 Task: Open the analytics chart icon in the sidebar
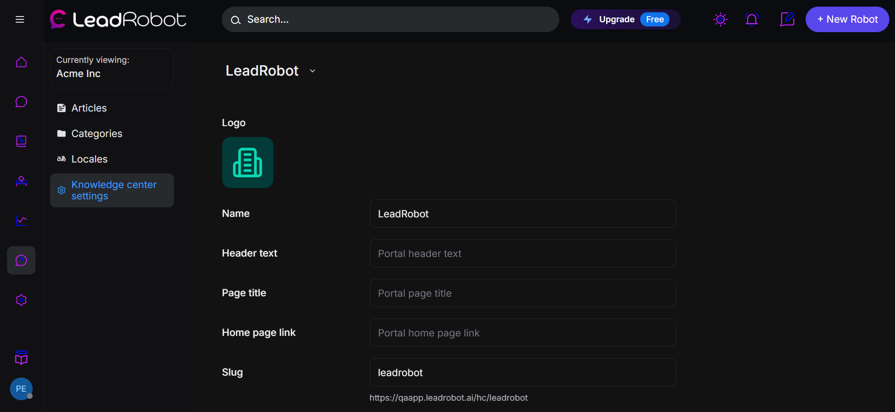point(21,221)
